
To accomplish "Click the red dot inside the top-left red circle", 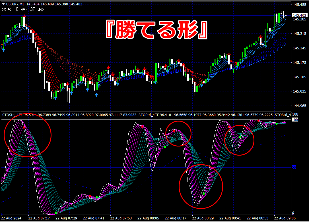I will 24,127.
